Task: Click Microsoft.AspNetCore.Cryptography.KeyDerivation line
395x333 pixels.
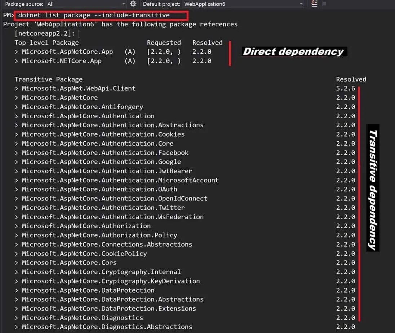Action: [x=107, y=281]
